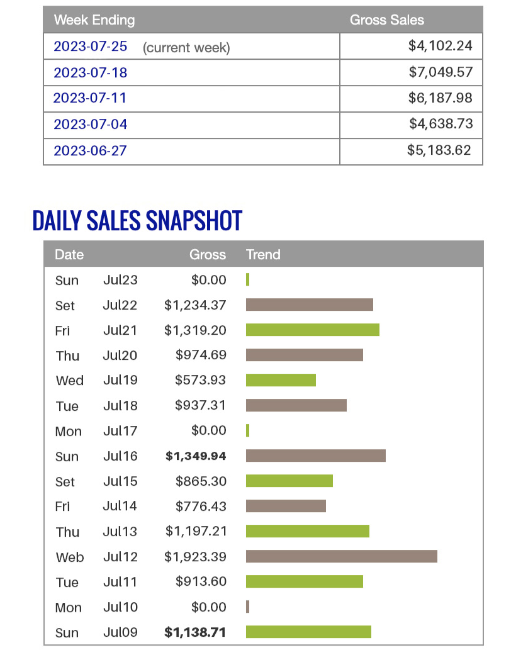
Task: Click the green Jul19 trend bar
Action: tap(281, 380)
